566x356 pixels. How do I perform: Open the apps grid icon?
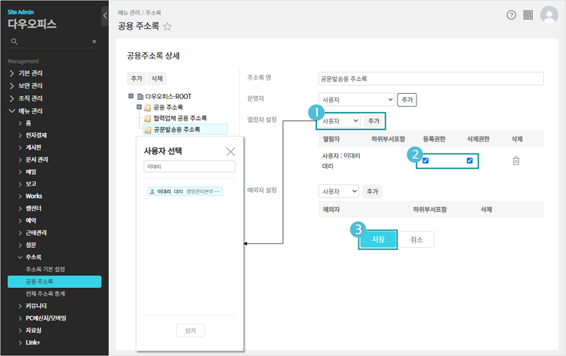(x=528, y=15)
